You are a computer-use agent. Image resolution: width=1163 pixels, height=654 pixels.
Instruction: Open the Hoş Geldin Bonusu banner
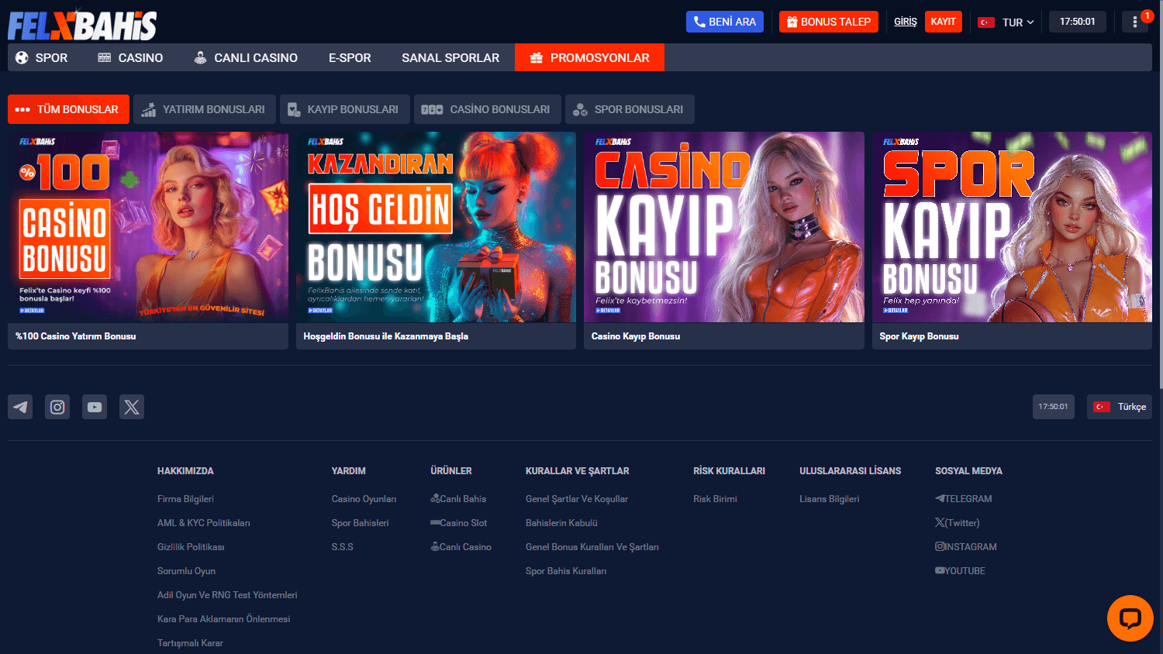point(436,227)
